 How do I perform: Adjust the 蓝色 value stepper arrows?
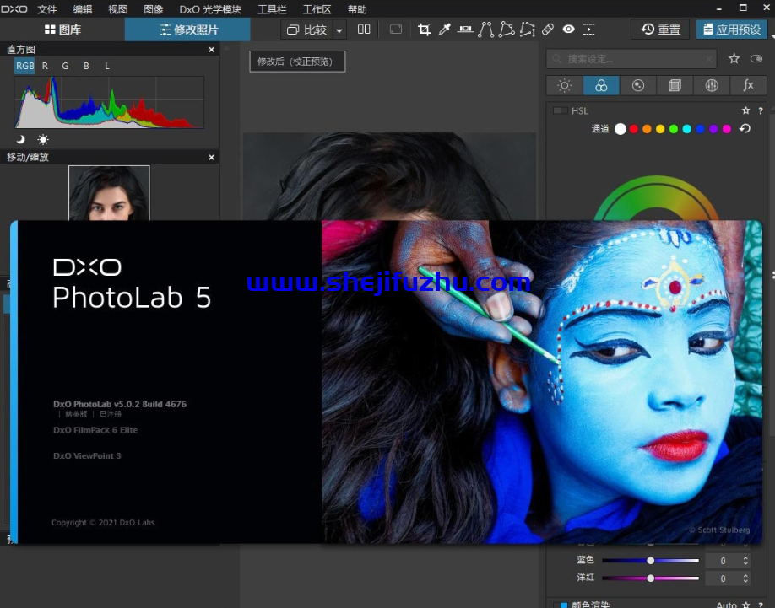click(x=745, y=561)
